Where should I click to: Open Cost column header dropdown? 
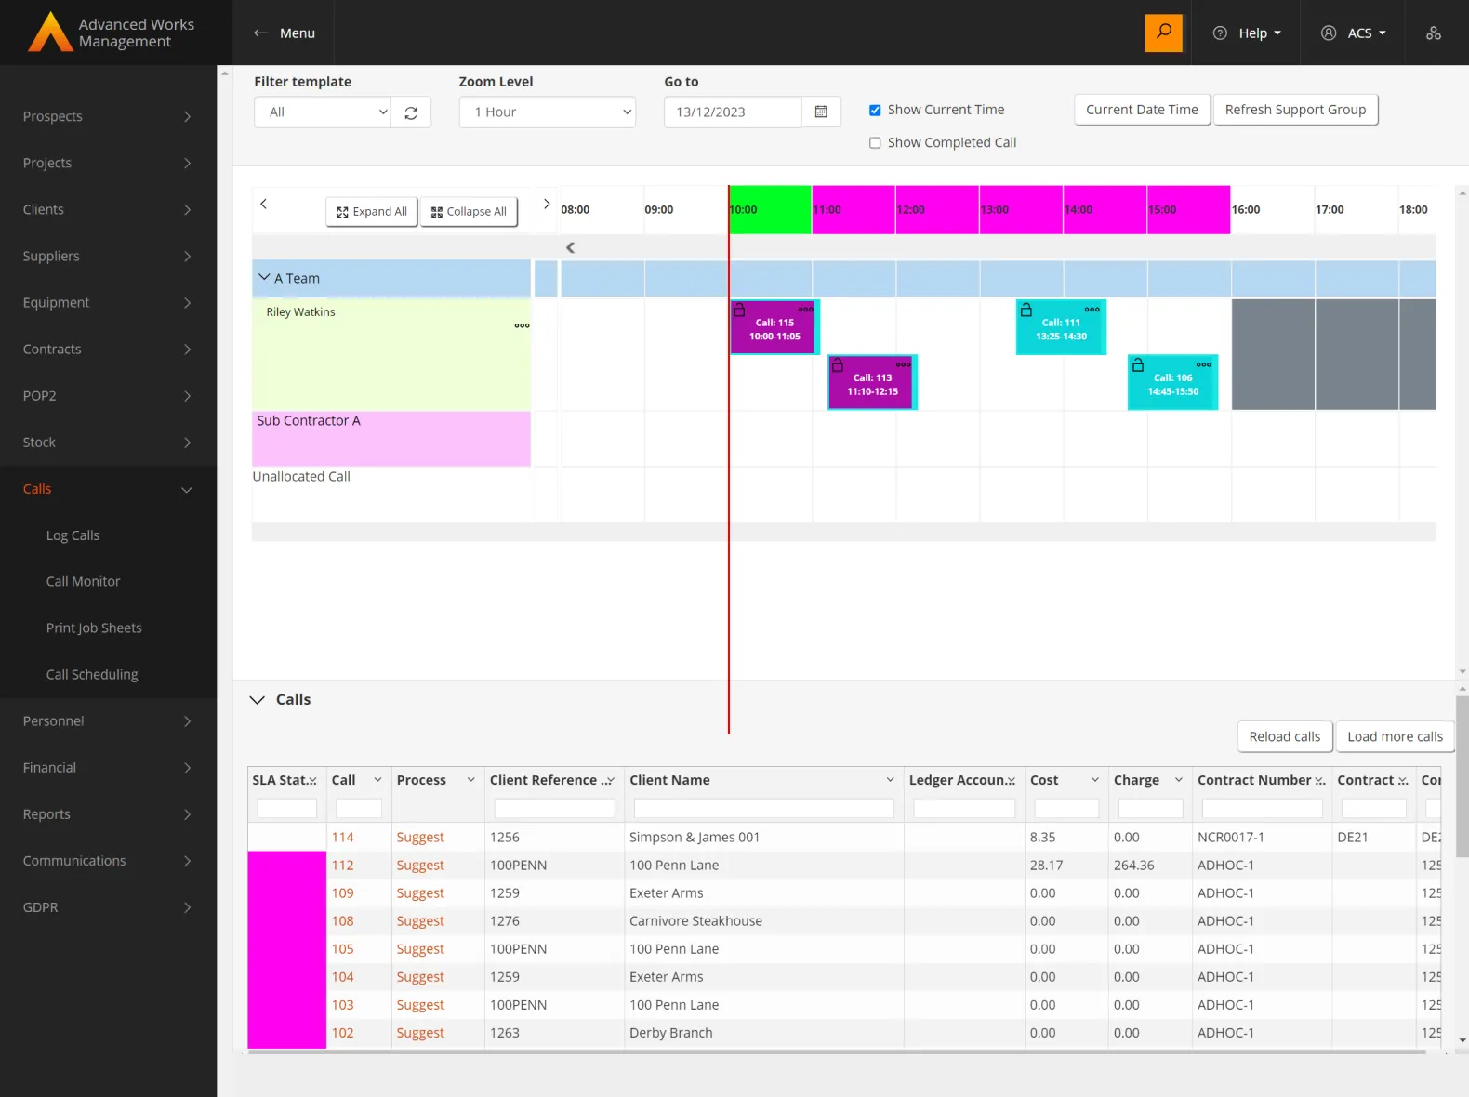coord(1095,780)
